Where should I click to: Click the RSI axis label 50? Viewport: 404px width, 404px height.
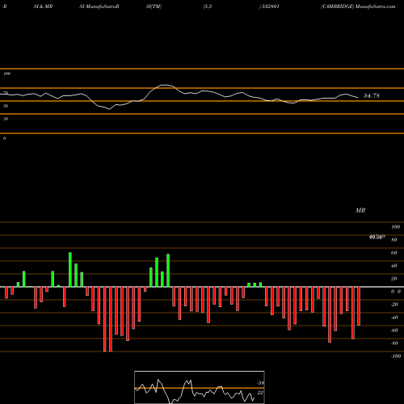coord(6,106)
